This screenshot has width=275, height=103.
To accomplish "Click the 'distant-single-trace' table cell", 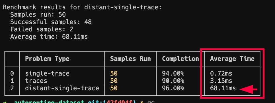I will pos(62,88).
